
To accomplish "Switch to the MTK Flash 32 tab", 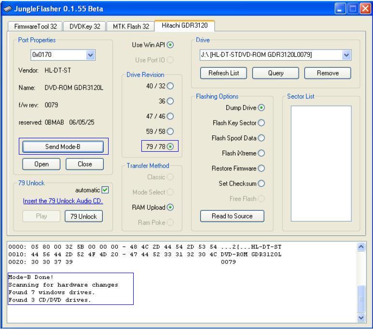I will [131, 26].
